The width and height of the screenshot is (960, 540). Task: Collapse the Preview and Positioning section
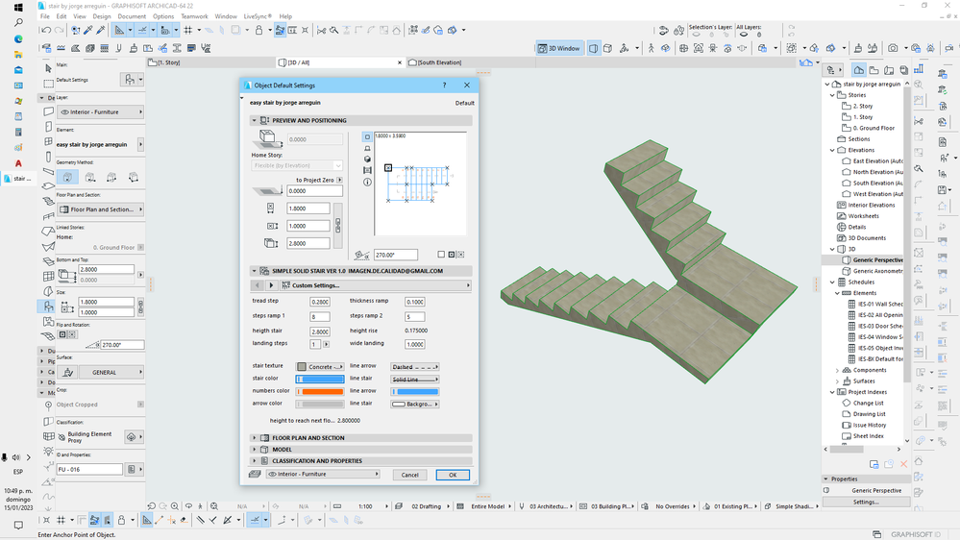pos(255,121)
